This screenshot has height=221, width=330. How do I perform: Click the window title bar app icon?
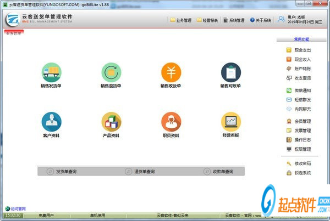coord(5,4)
